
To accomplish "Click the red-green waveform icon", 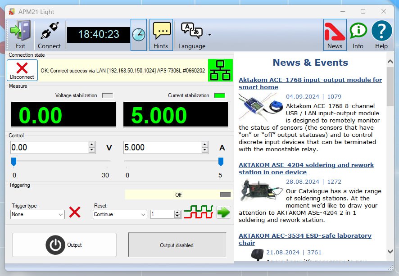I will point(198,212).
